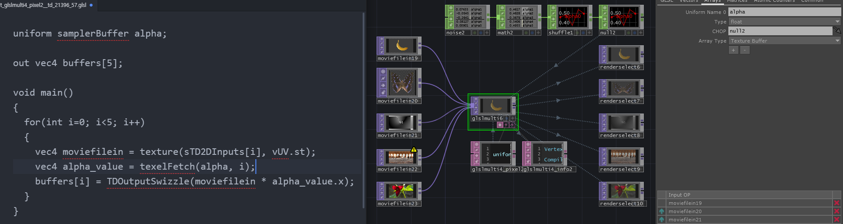Toggle bypass flag on noise2 node
843x224 pixels.
(451, 19)
